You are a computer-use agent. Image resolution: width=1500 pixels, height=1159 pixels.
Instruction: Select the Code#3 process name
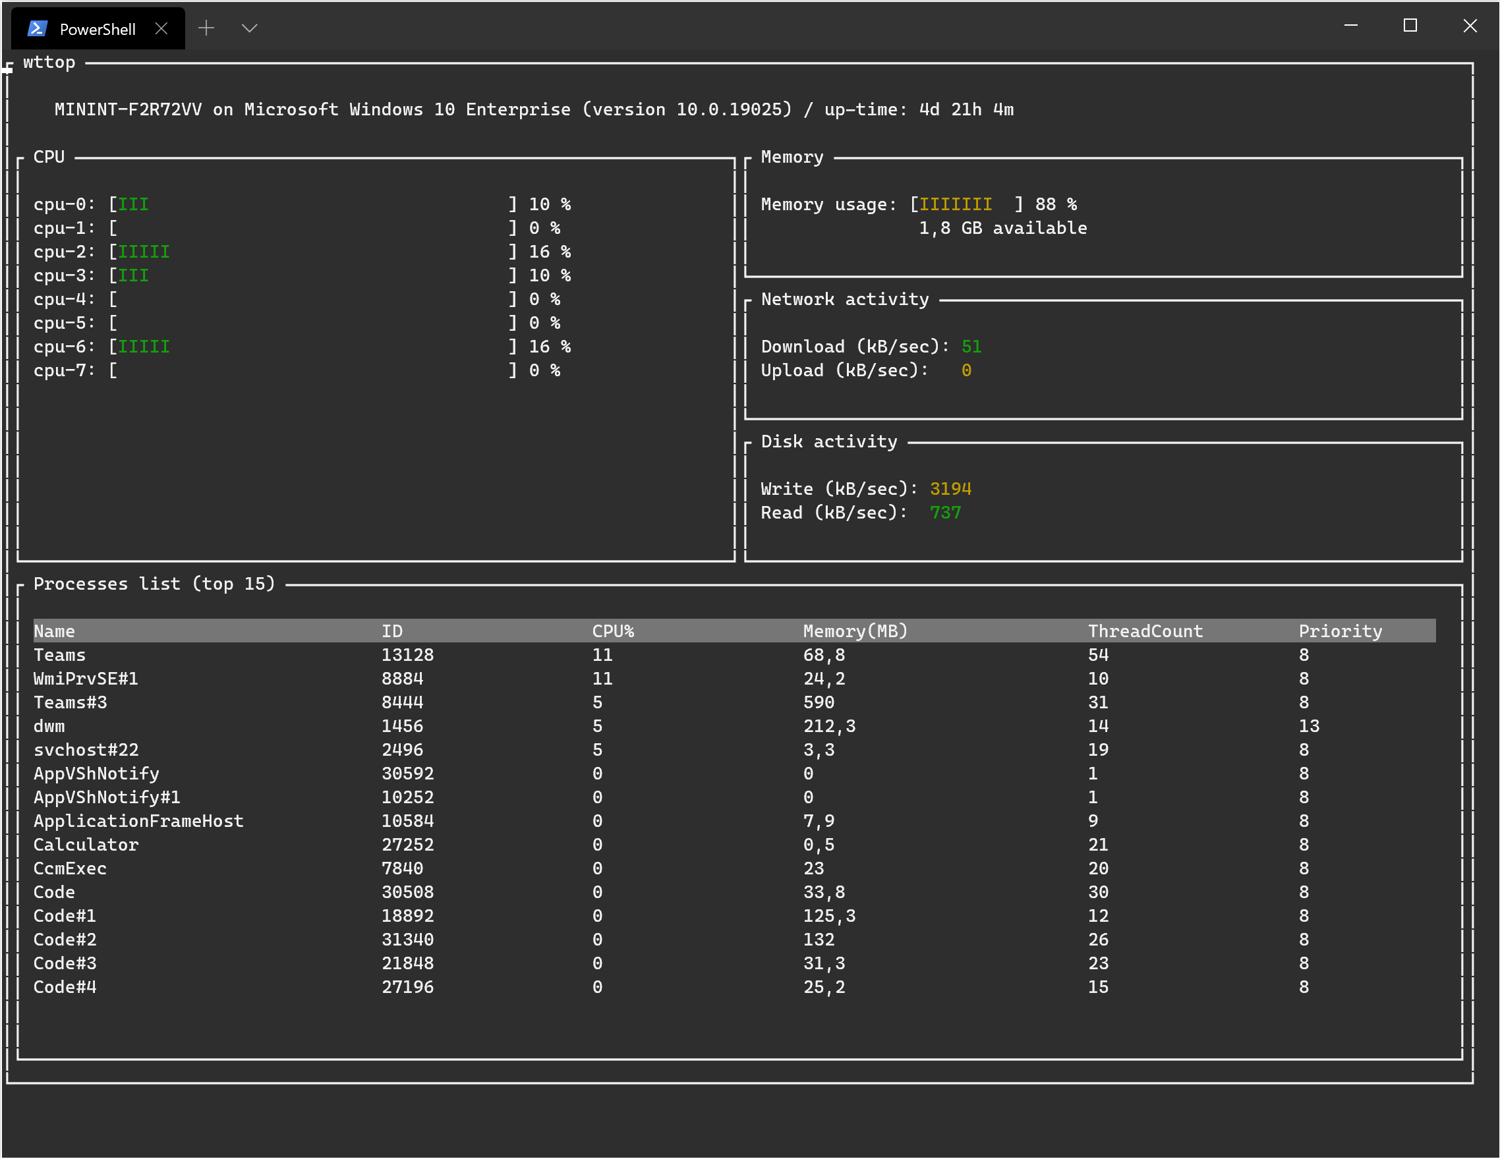[x=65, y=963]
